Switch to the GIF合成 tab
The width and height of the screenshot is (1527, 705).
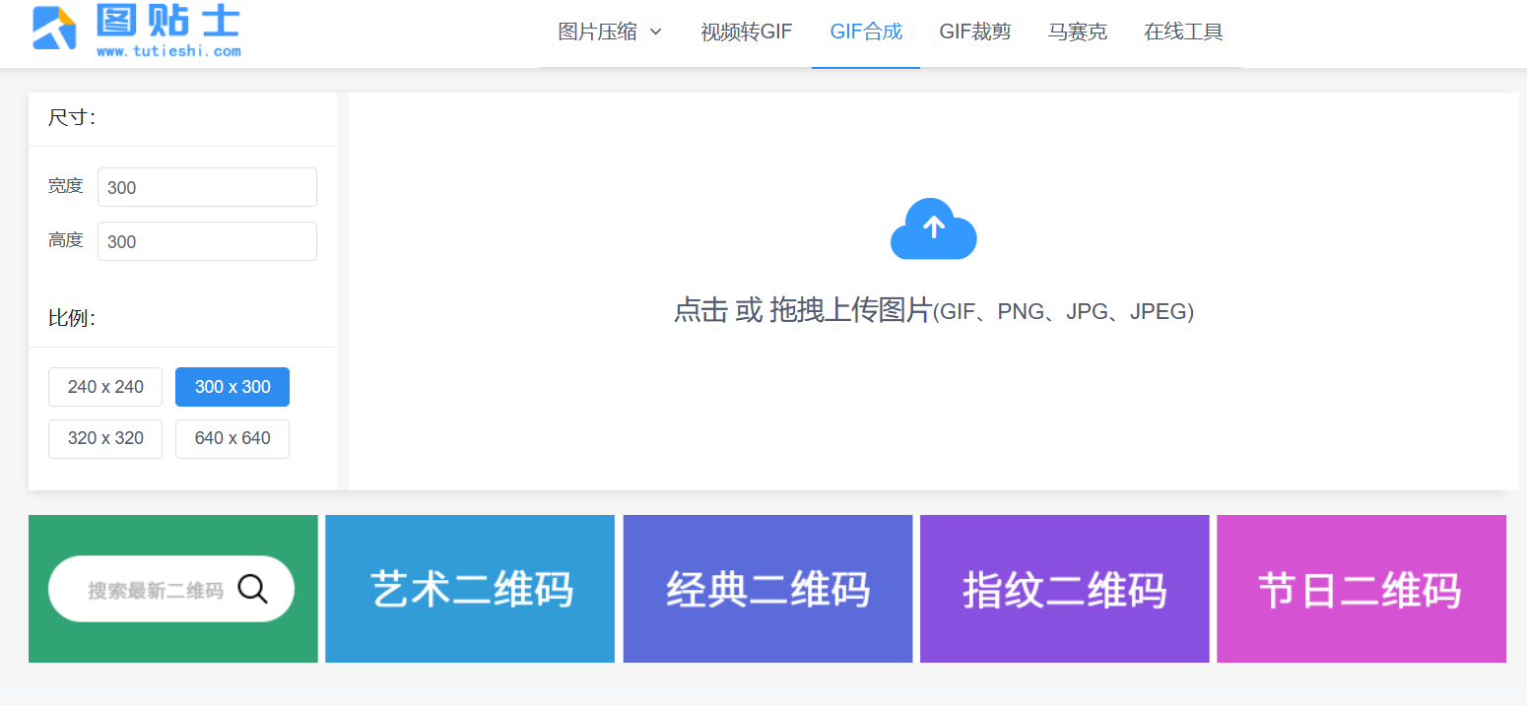[865, 32]
